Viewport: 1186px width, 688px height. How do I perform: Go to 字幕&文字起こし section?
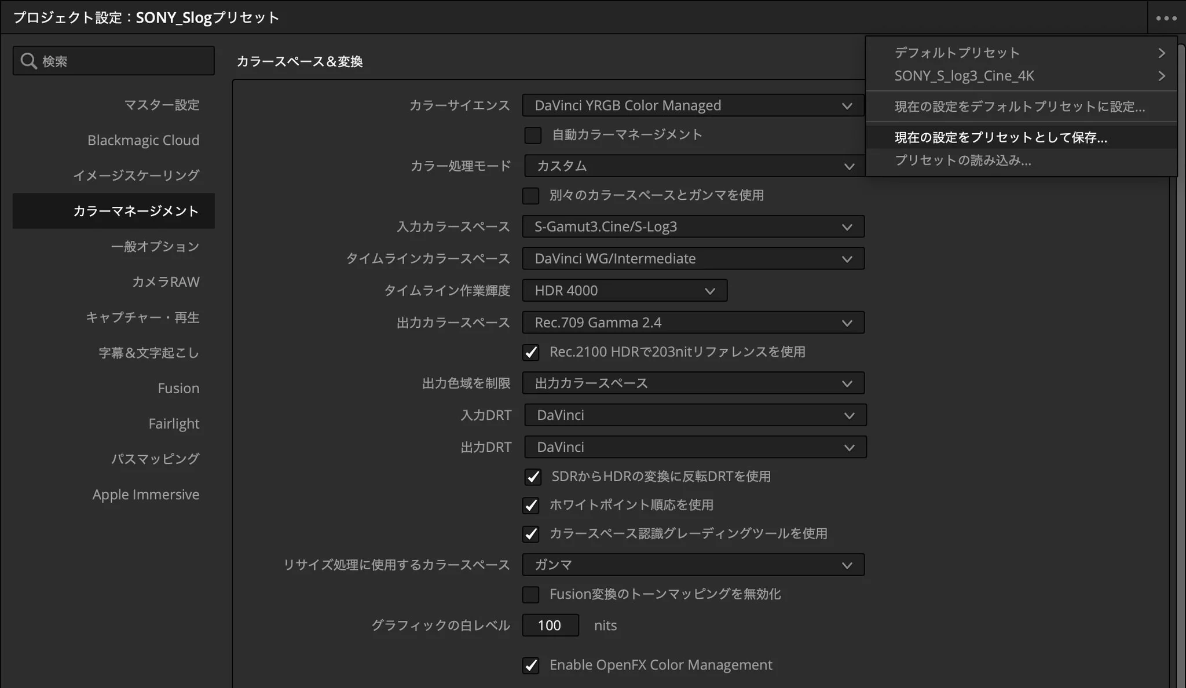[114, 353]
